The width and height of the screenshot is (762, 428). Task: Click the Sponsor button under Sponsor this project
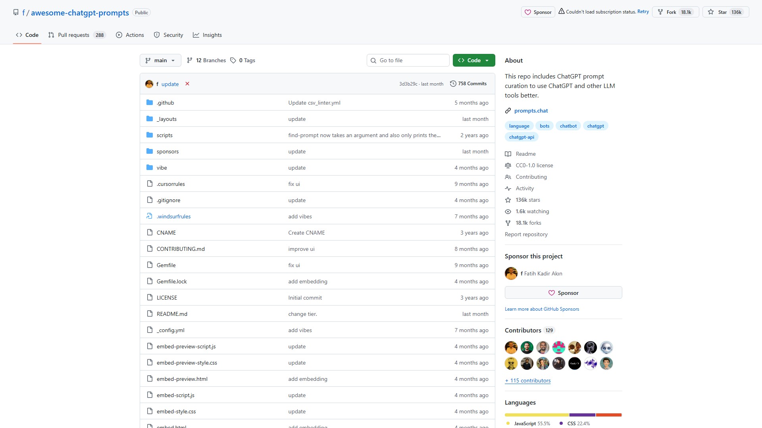point(563,293)
